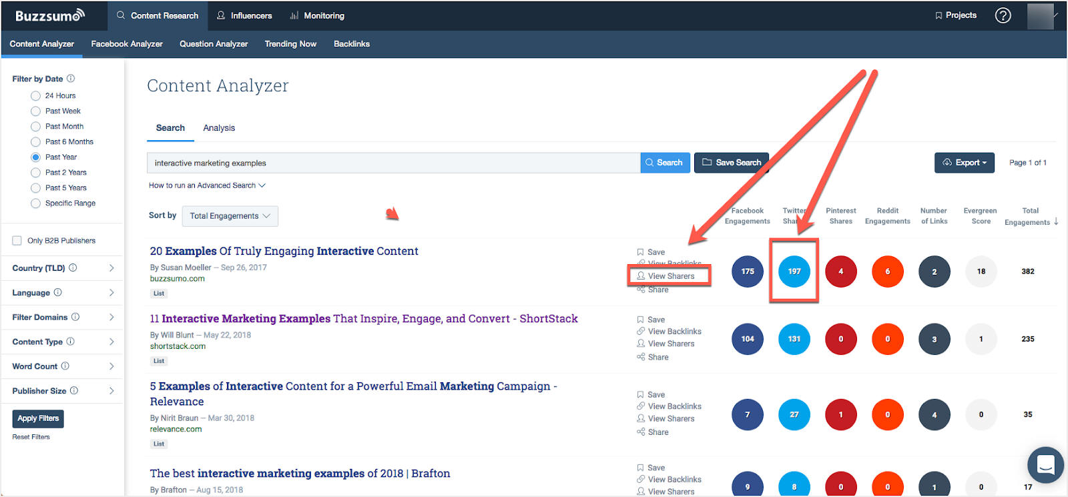
Task: Expand the Filter Domains section
Action: click(111, 317)
